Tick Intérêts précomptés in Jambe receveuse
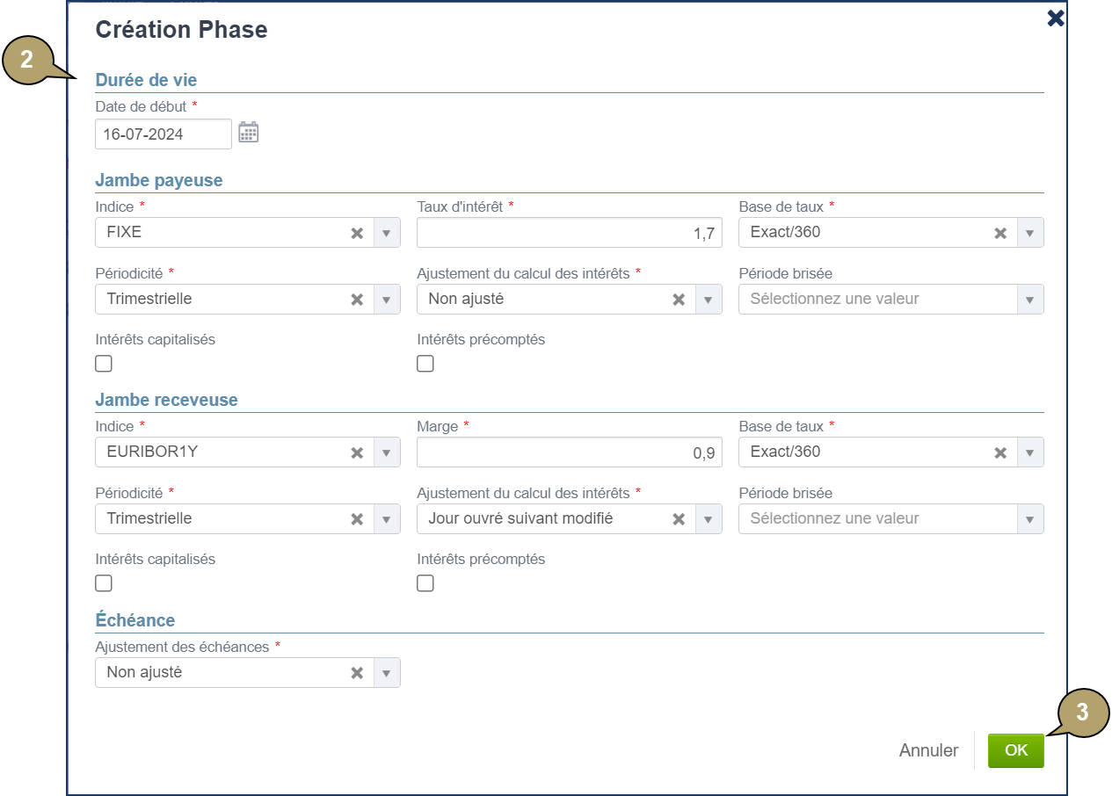1112x796 pixels. (425, 583)
